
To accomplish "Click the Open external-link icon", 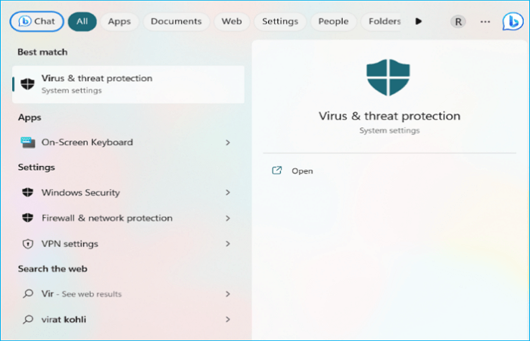I will tap(277, 170).
